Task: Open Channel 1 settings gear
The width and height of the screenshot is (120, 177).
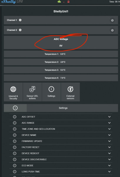Action: pos(20,20)
